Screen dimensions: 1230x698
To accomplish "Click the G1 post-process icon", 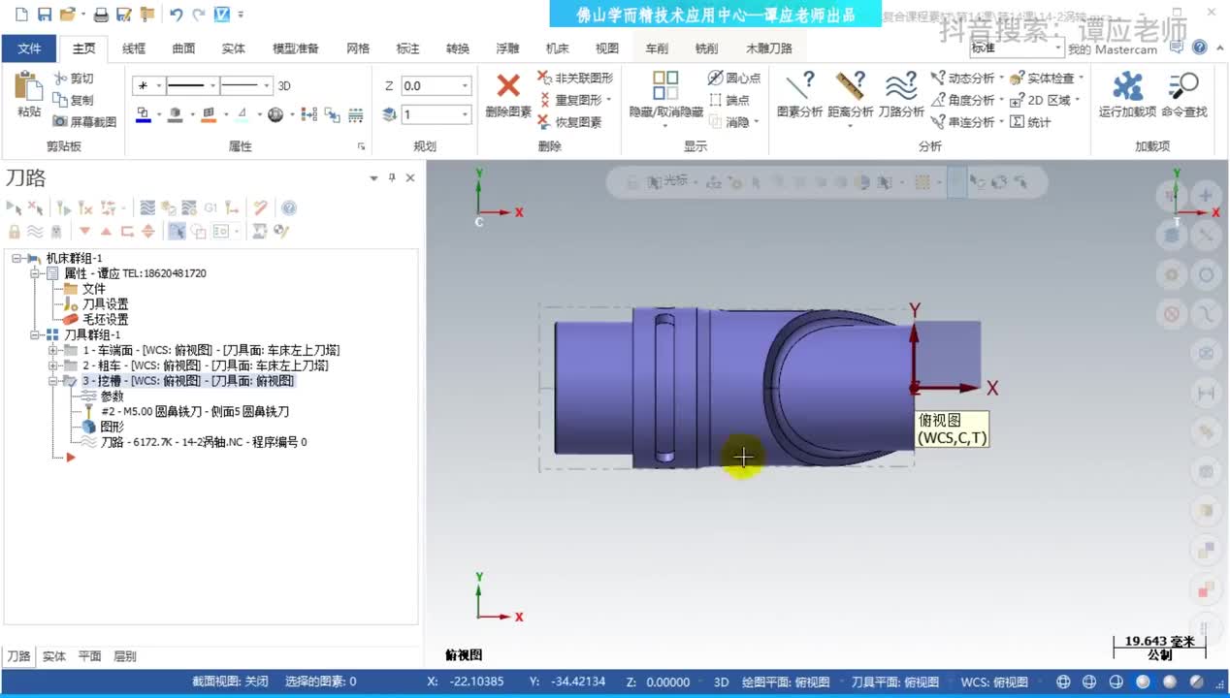I will (211, 207).
